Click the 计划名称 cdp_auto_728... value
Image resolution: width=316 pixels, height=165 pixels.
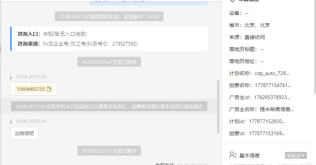coord(272,73)
